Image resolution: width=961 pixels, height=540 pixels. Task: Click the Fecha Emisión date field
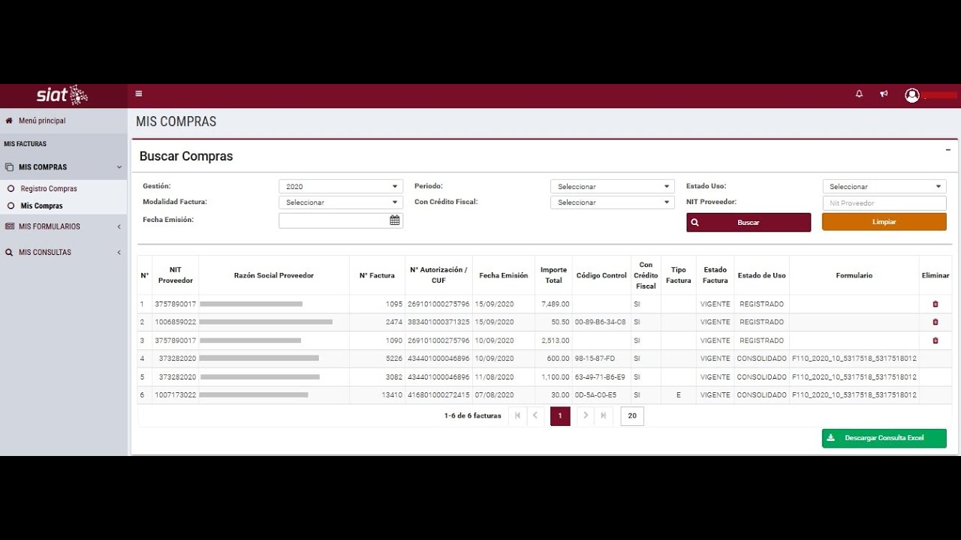pos(333,220)
